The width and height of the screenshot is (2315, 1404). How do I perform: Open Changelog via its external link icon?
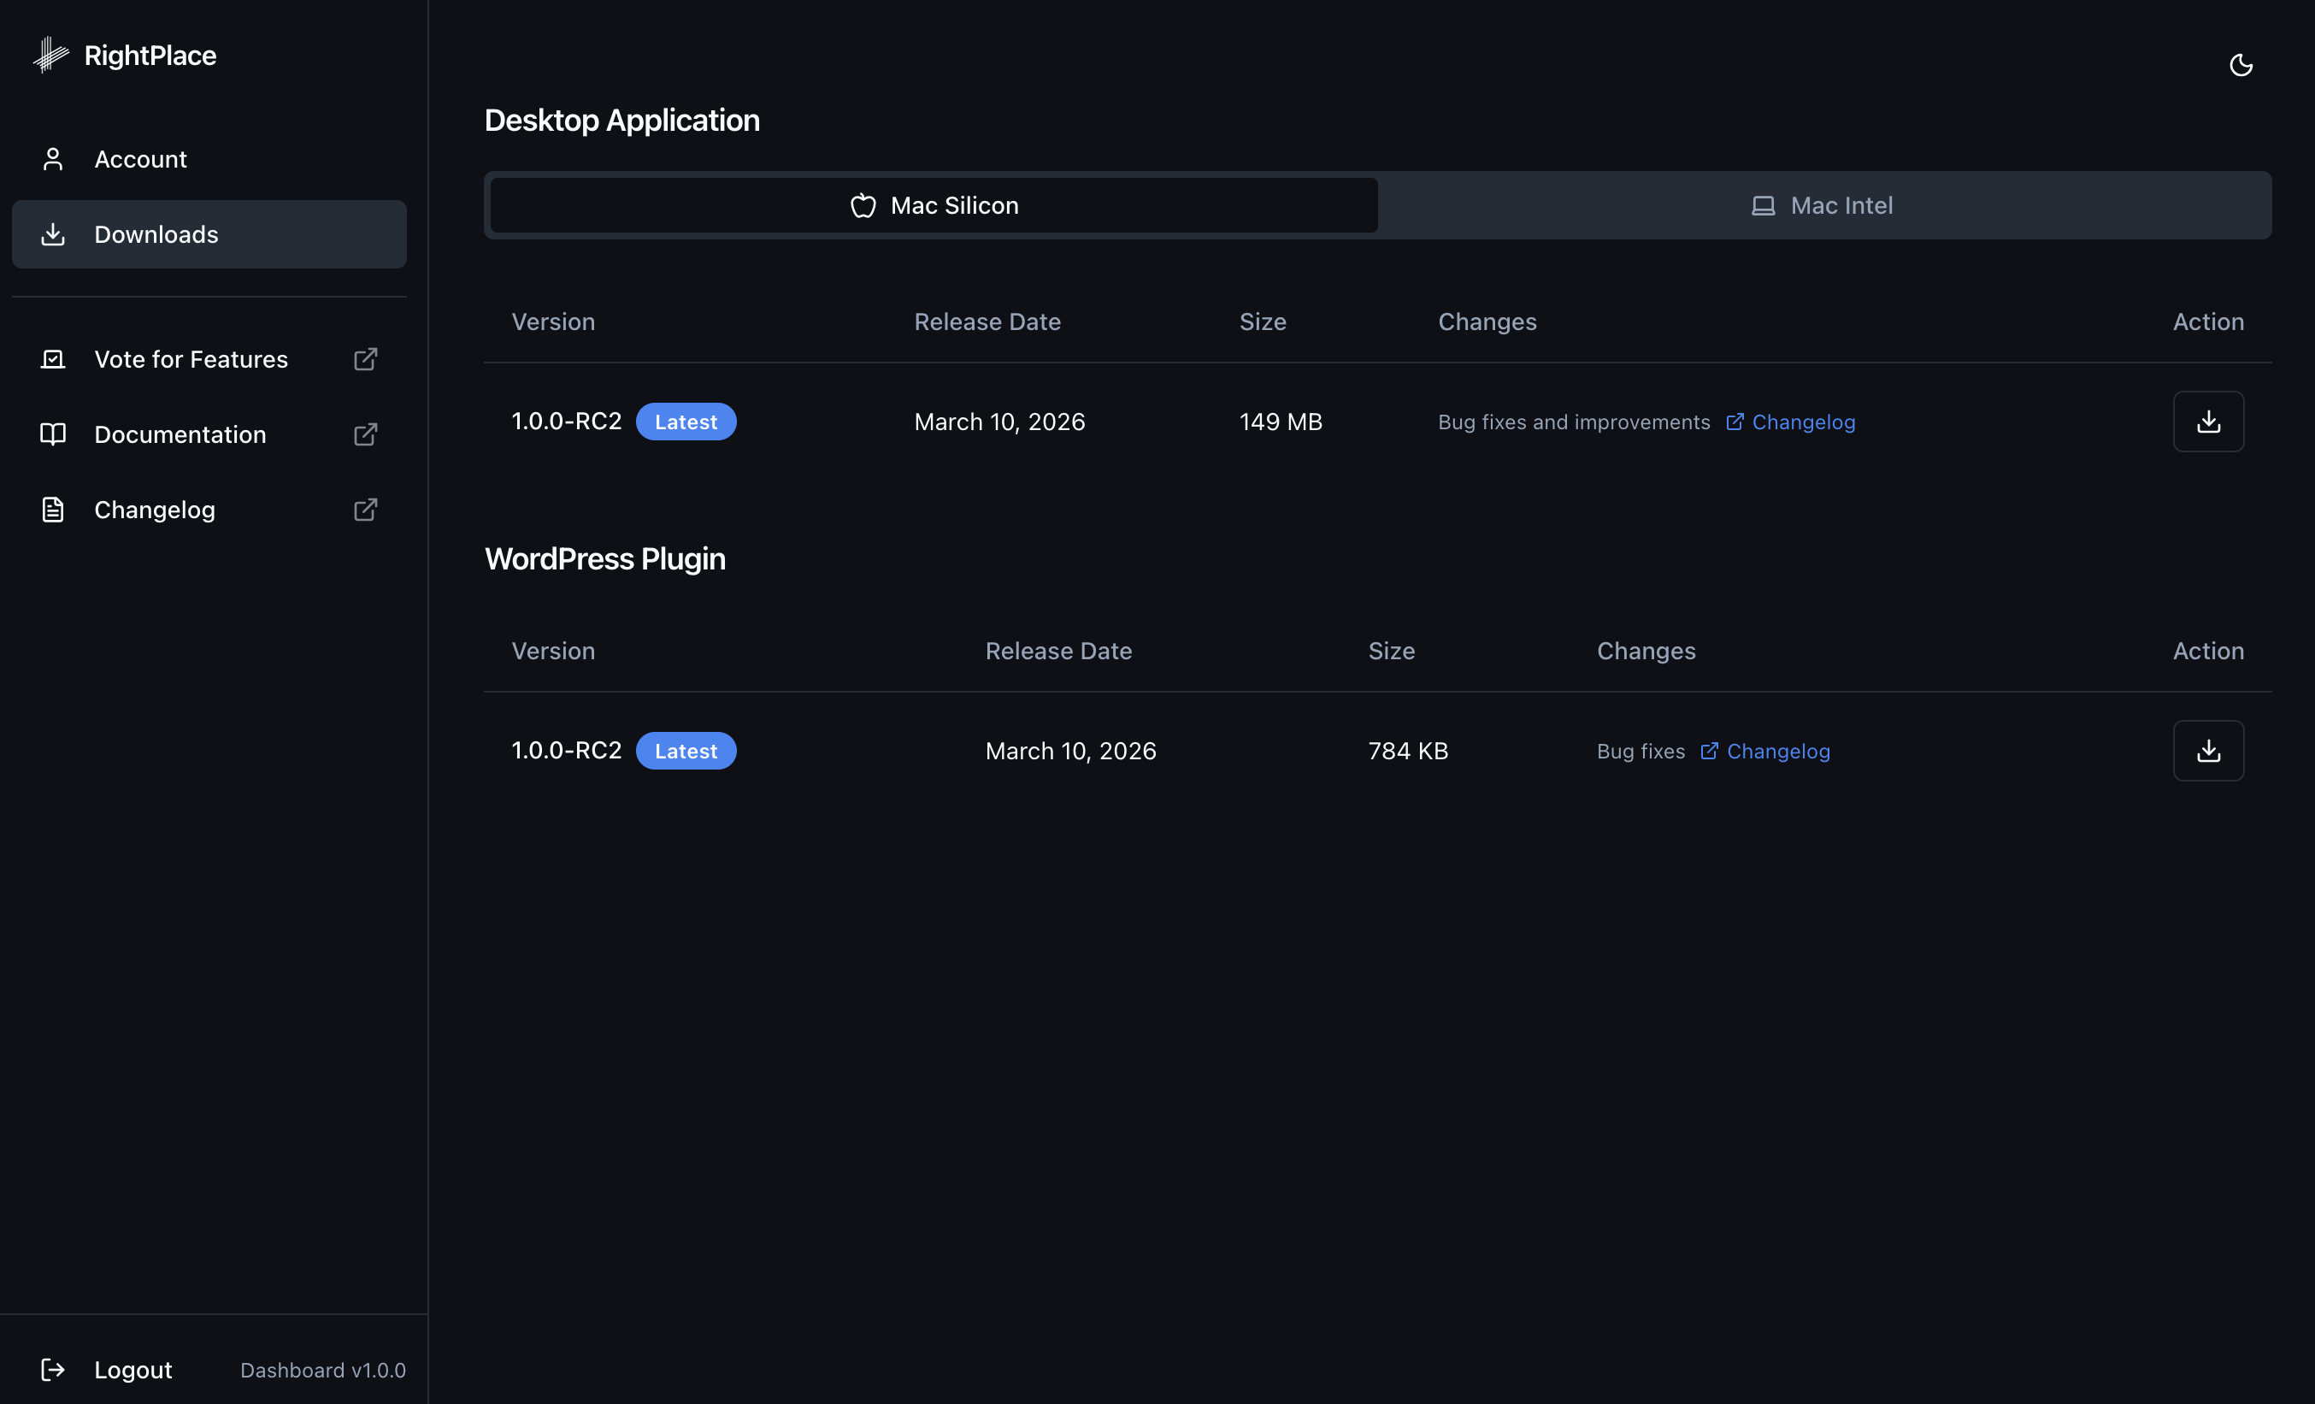366,510
